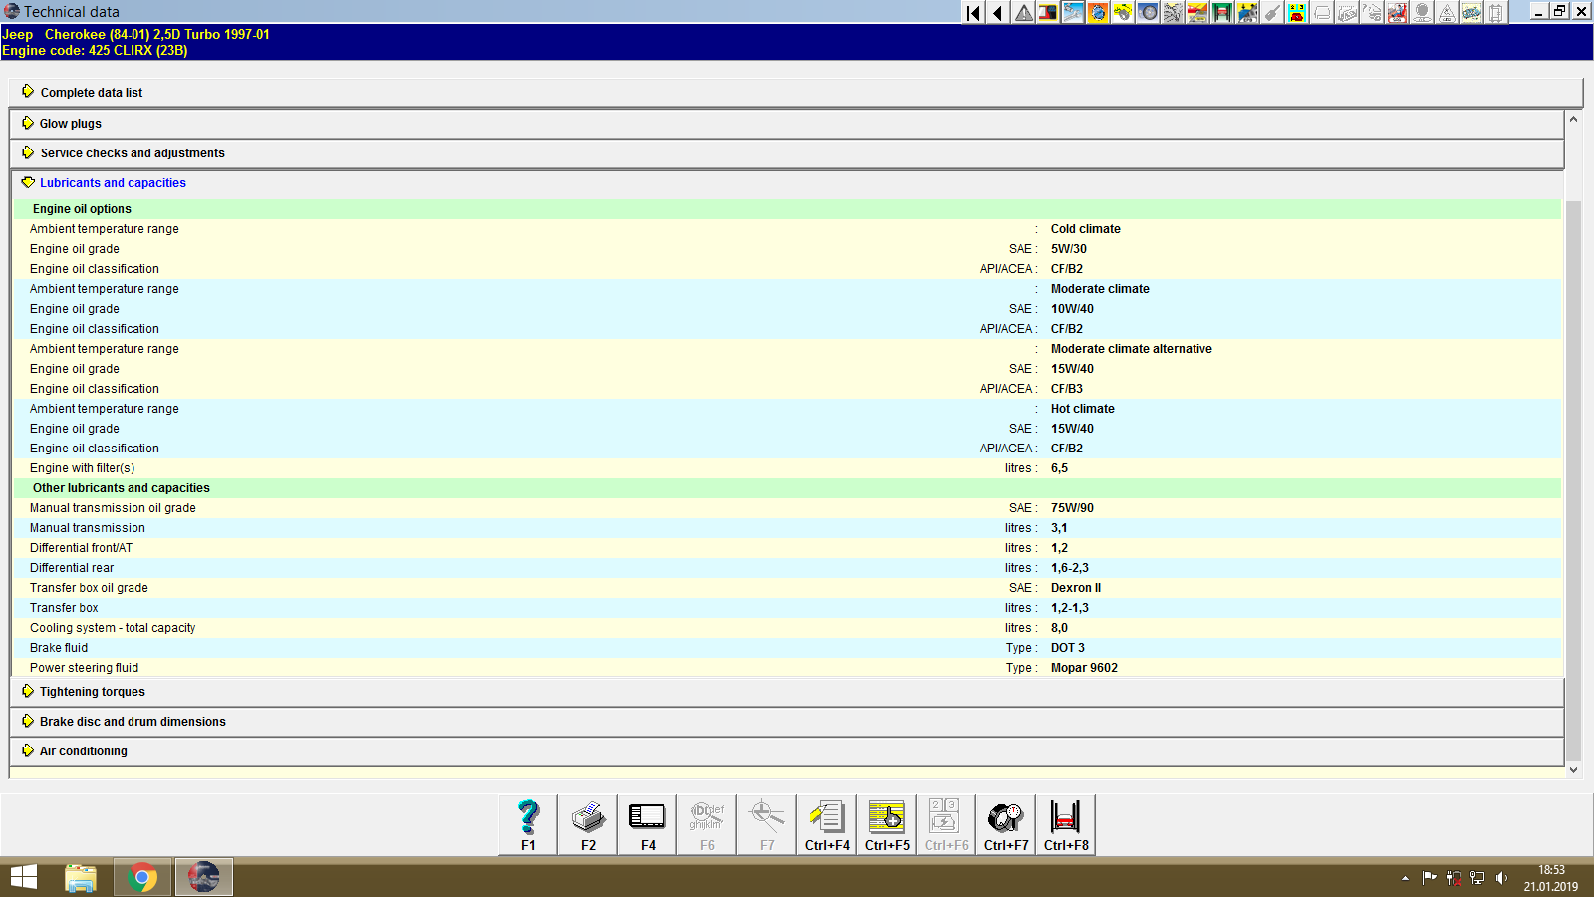Open Service checks and adjustments
Viewport: 1594px width, 897px height.
tap(132, 152)
